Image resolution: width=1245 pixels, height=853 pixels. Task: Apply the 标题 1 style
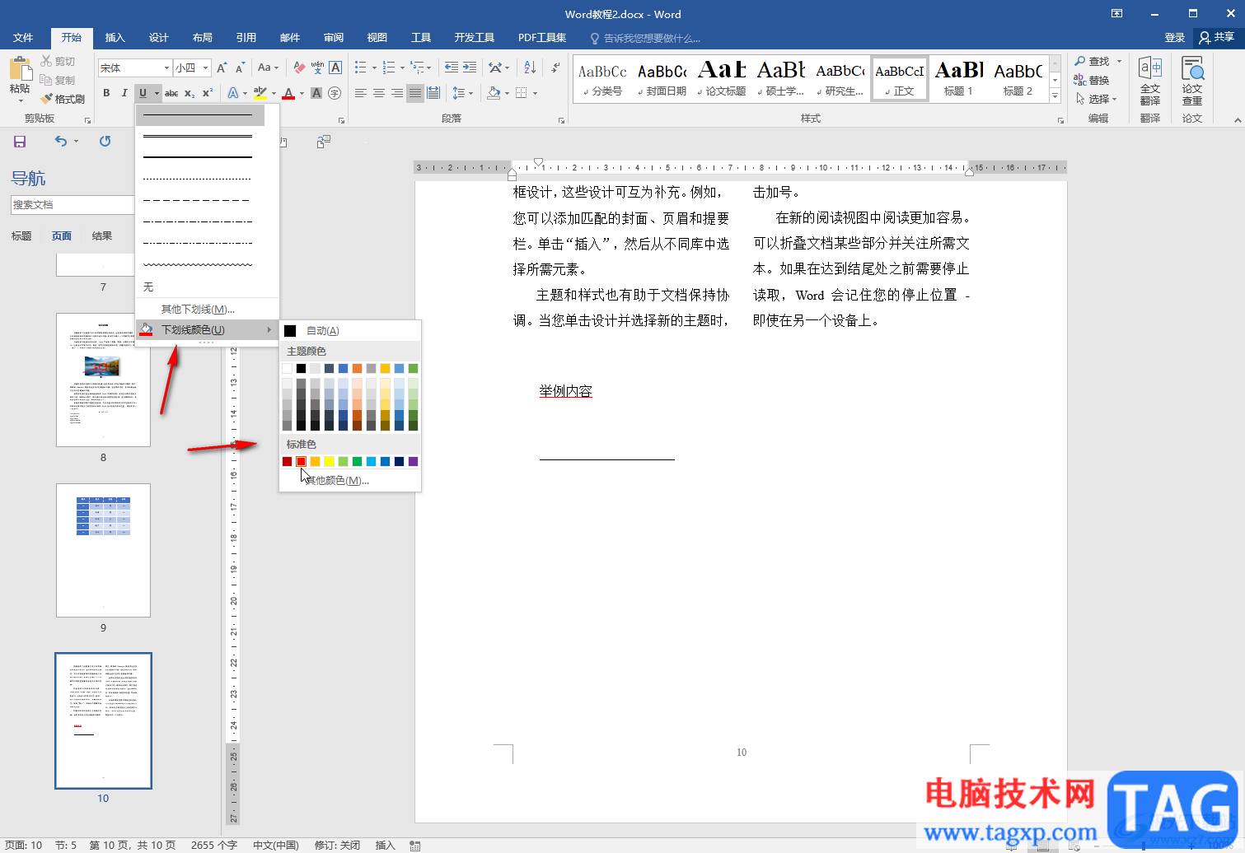958,79
